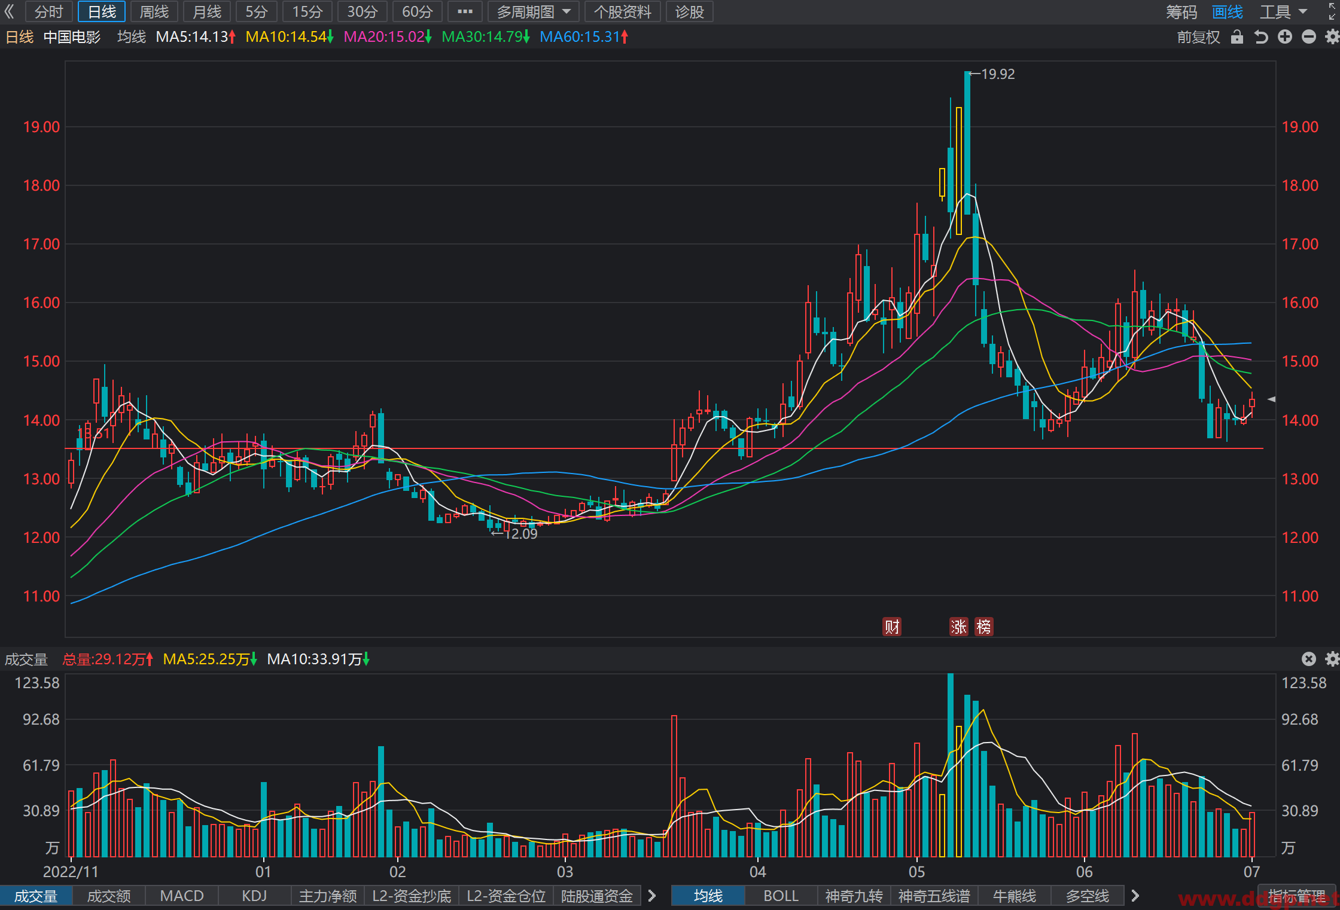Click the MA10:14.54 indicator value
This screenshot has width=1340, height=910.
point(290,37)
